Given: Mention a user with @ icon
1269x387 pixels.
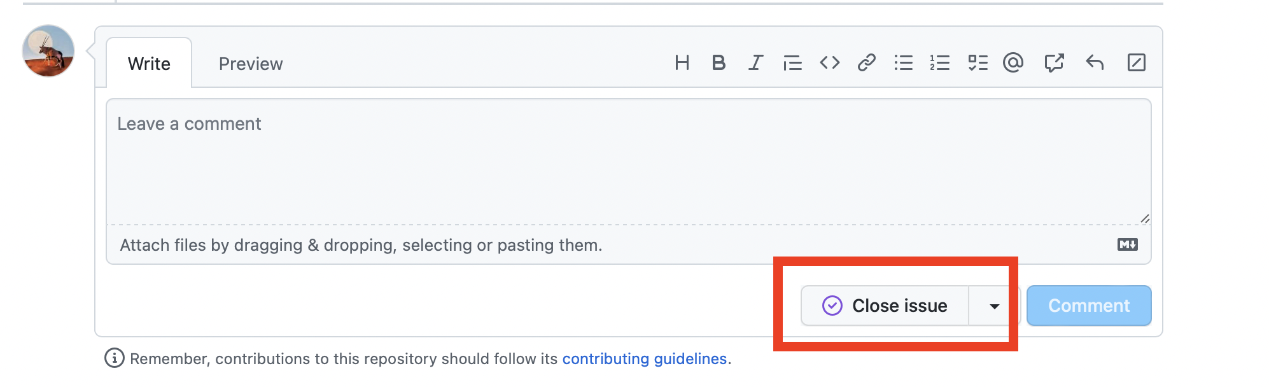Looking at the screenshot, I should [x=1013, y=62].
